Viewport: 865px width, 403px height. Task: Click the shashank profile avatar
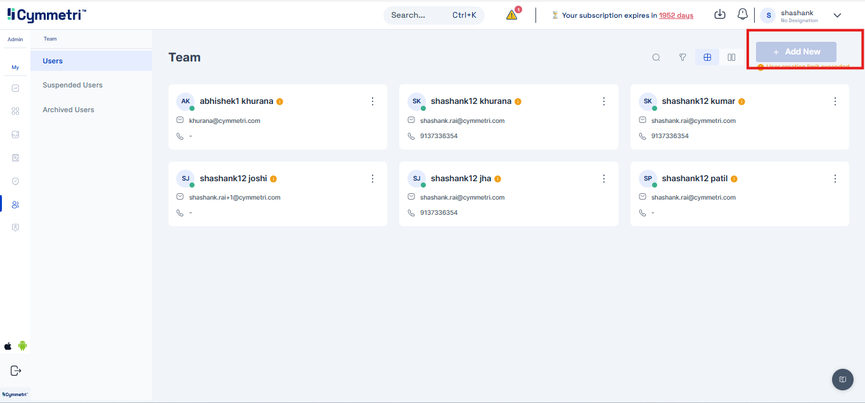[768, 16]
